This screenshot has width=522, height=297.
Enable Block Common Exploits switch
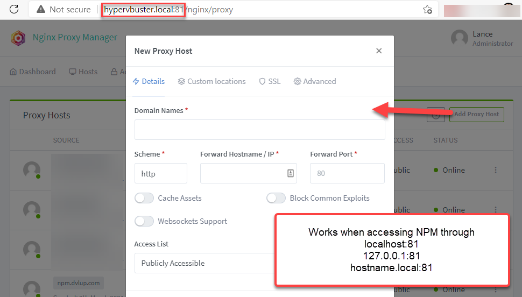276,198
